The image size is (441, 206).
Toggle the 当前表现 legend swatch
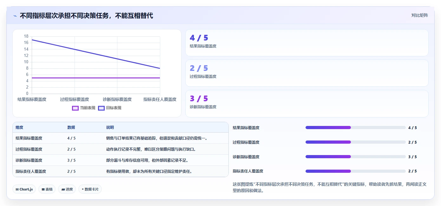click(75, 108)
